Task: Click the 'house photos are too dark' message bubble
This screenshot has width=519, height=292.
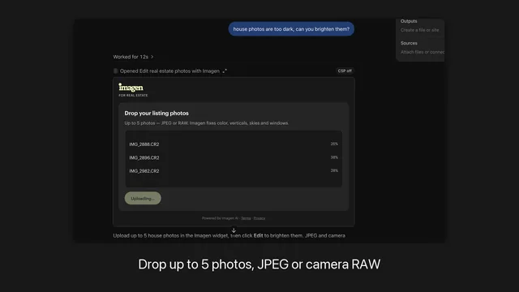Action: coord(291,29)
